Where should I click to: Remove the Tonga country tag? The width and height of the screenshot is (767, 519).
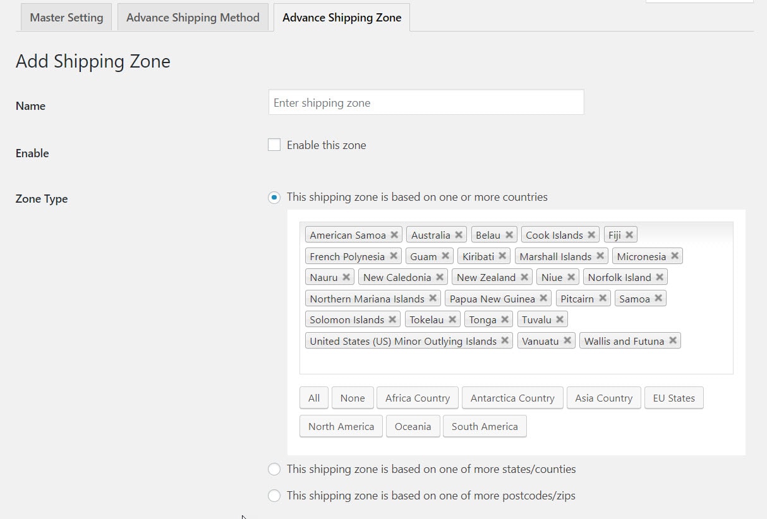point(505,319)
